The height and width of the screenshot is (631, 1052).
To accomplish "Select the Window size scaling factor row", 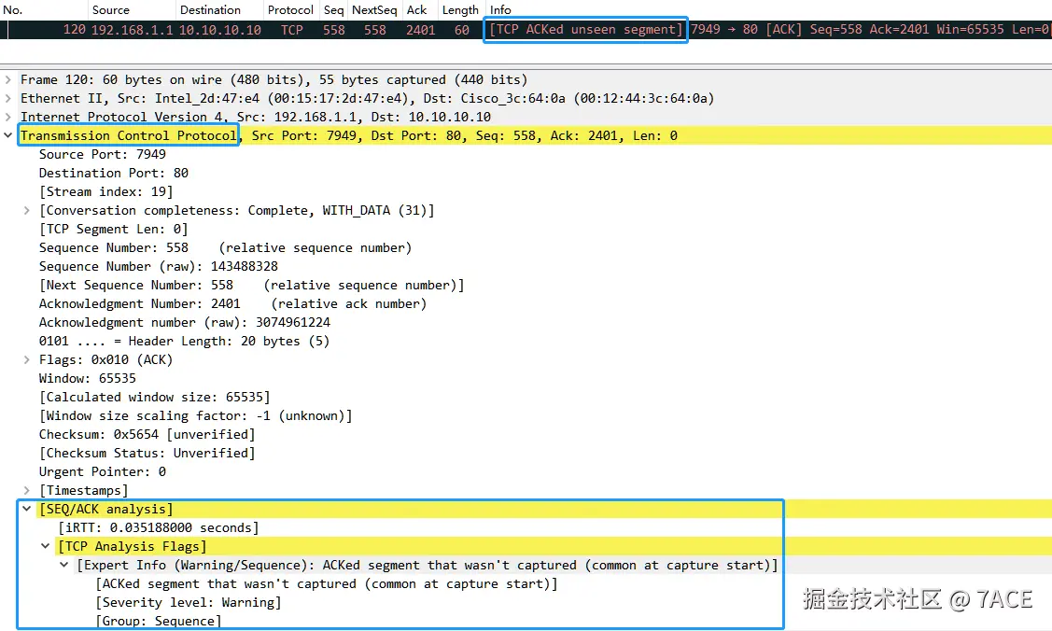I will click(195, 415).
